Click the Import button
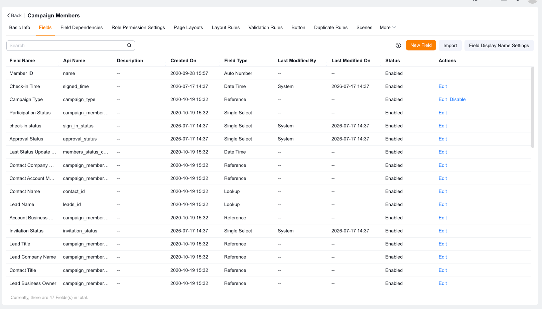542x309 pixels. click(x=450, y=45)
